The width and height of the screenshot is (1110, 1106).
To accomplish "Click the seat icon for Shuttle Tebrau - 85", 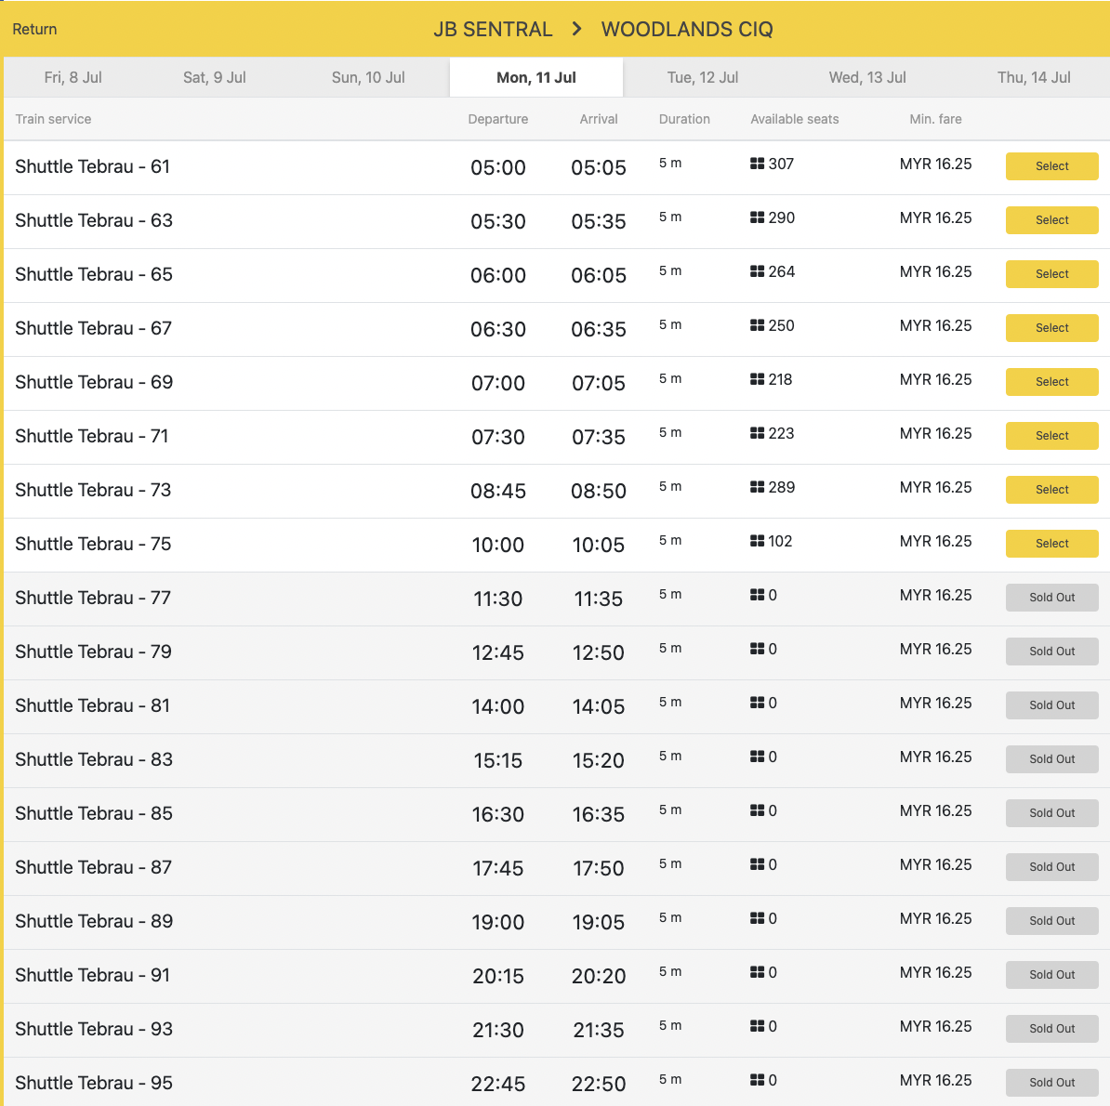I will (x=757, y=810).
